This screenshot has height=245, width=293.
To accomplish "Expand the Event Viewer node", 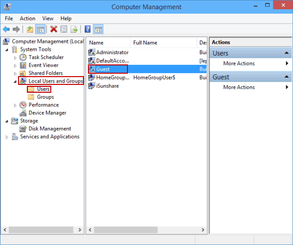I will coord(15,66).
